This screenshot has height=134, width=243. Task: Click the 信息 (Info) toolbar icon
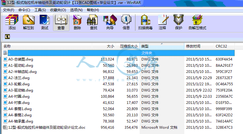pyautogui.click(x=126, y=20)
